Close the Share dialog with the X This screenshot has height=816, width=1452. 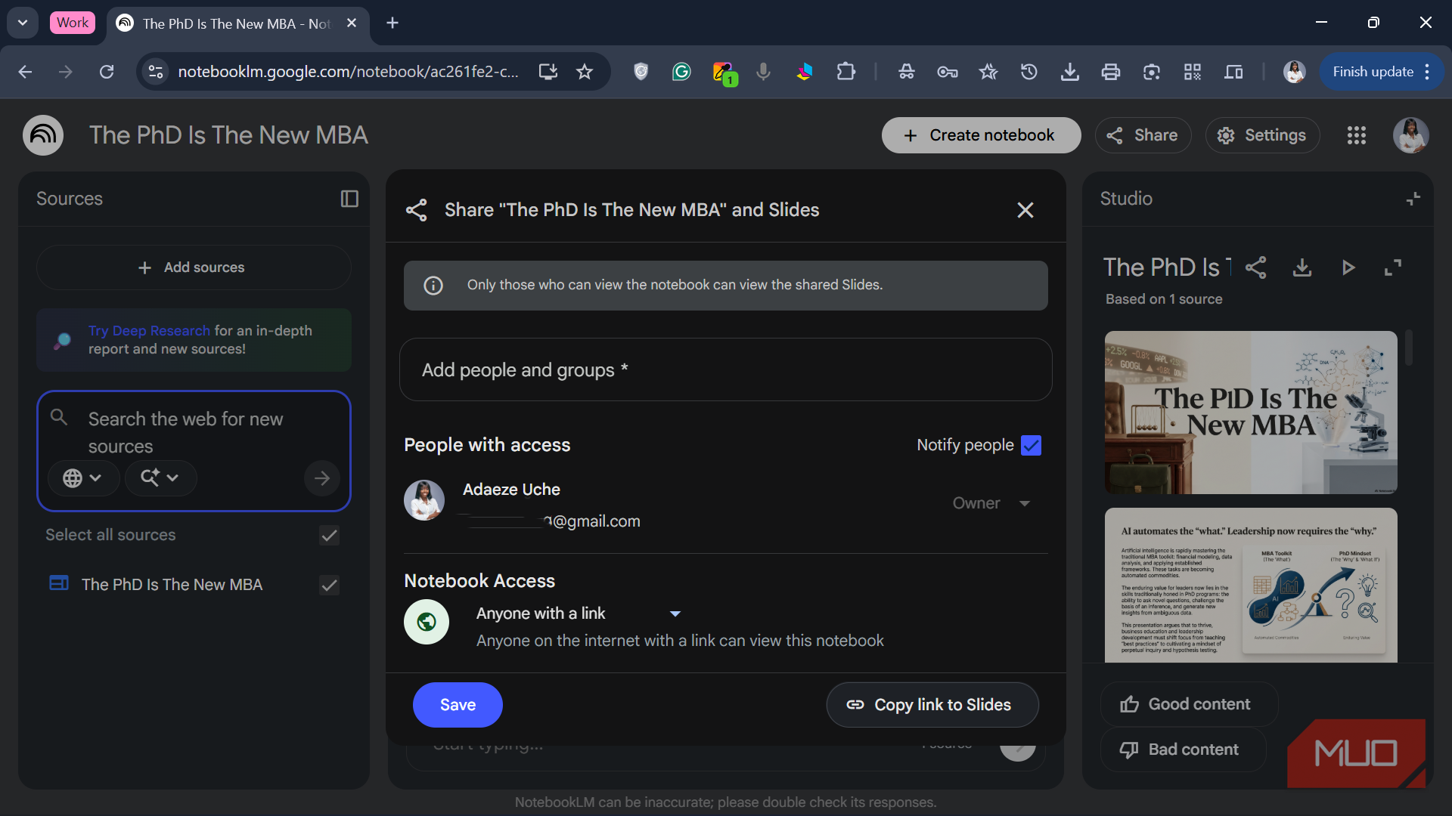tap(1025, 210)
